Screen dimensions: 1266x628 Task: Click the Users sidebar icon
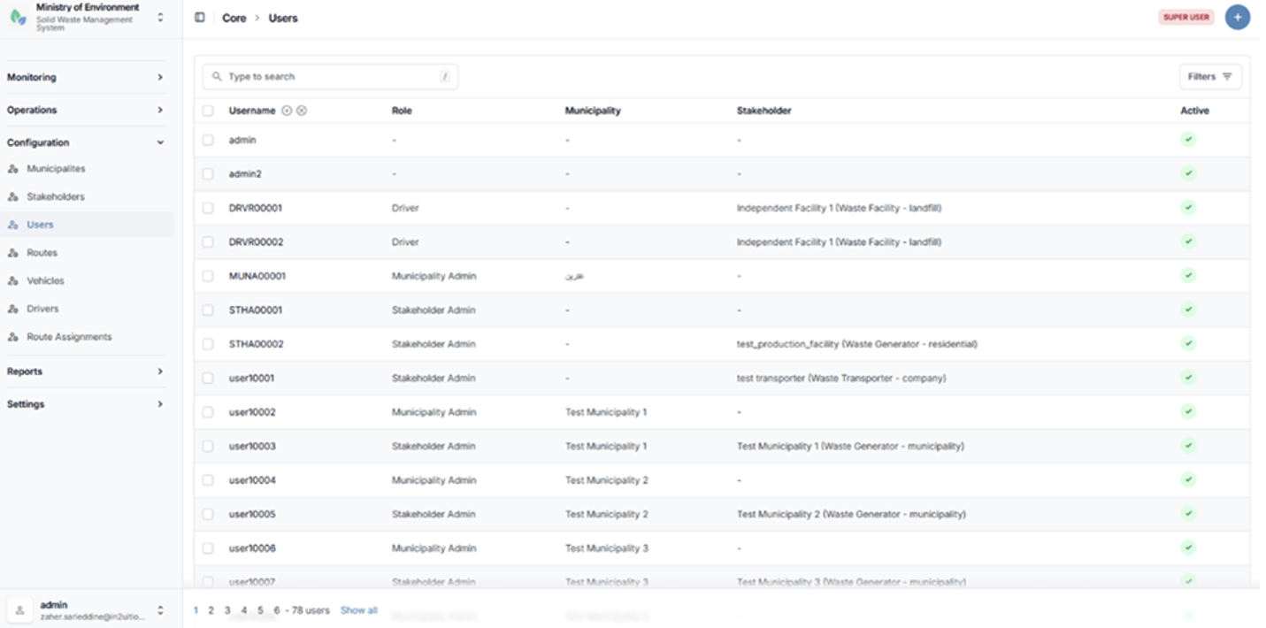(13, 225)
